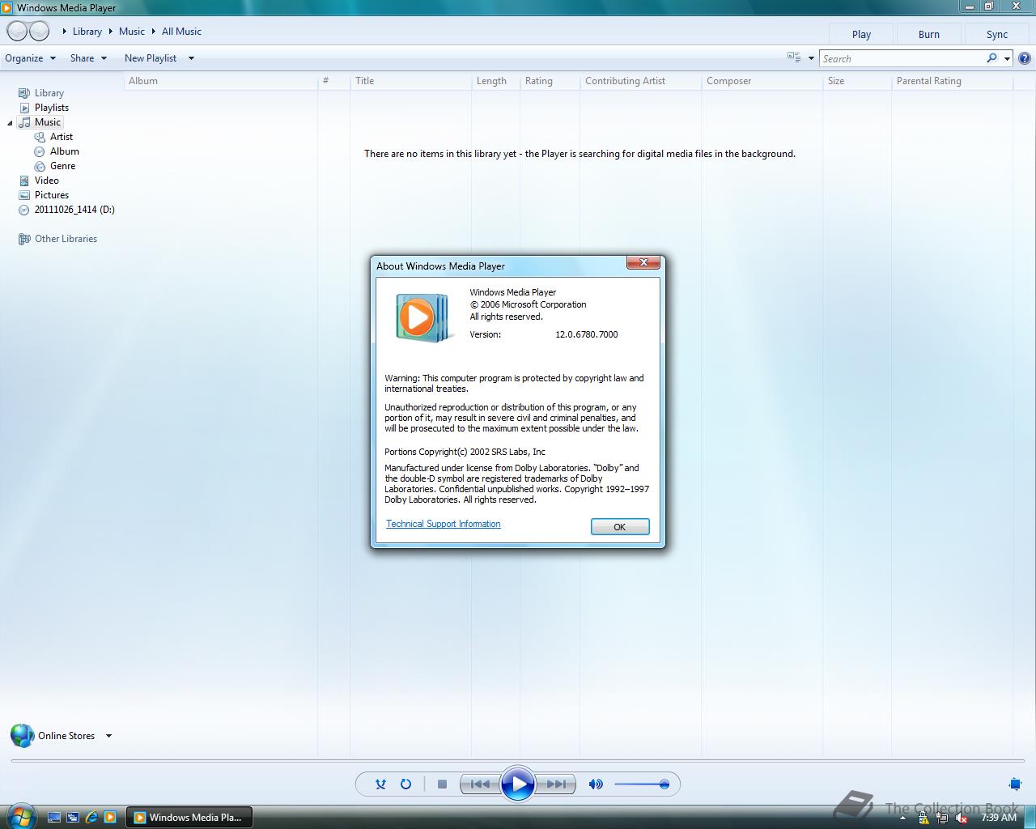
Task: Select Library in the navigation tree
Action: (49, 93)
